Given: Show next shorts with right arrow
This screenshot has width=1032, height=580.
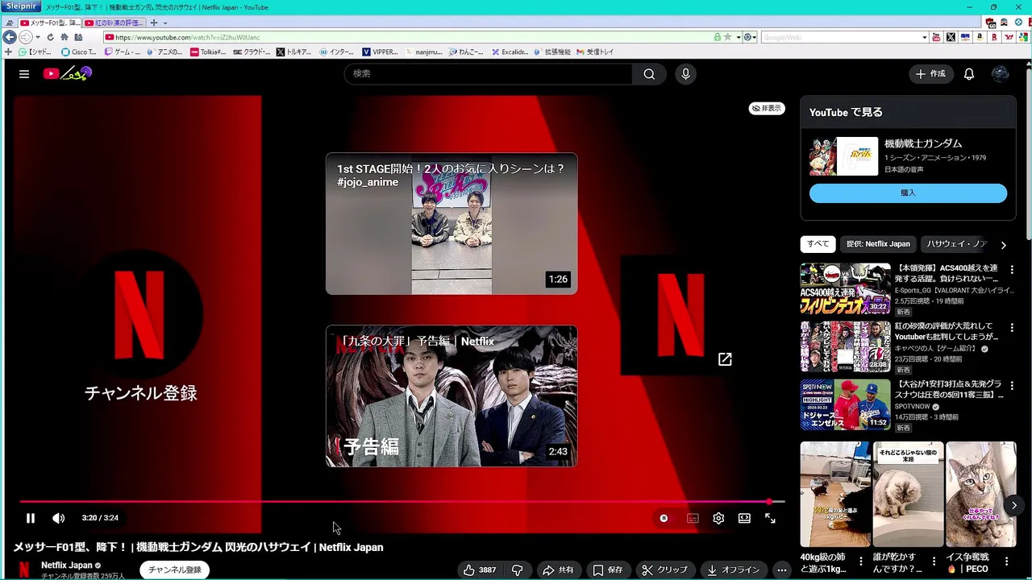Looking at the screenshot, I should point(1013,506).
